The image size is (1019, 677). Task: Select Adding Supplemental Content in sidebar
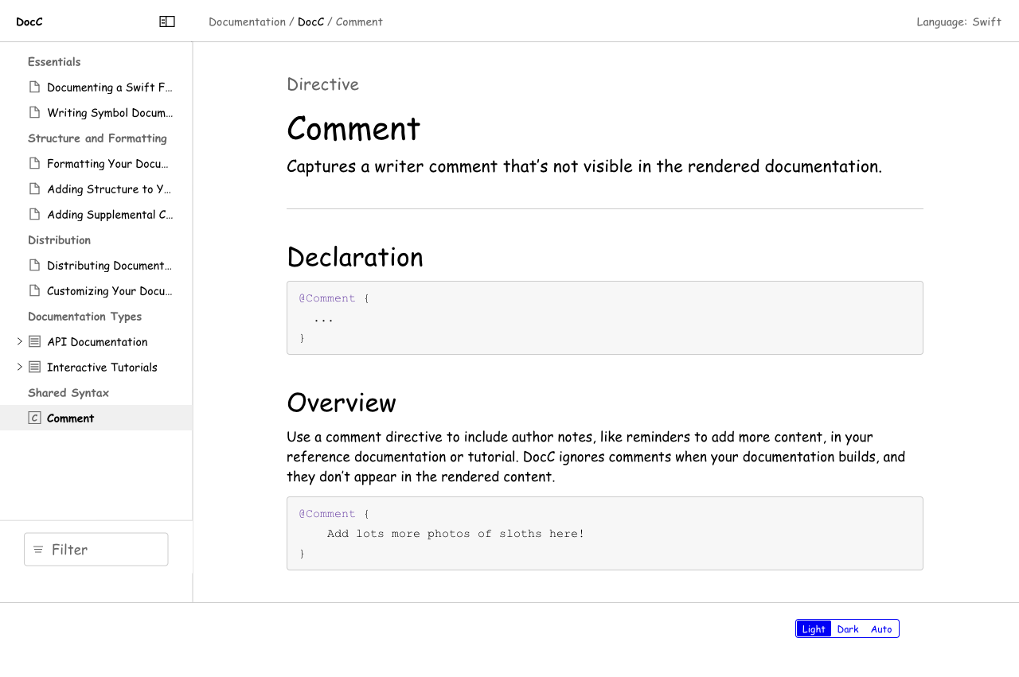point(109,214)
